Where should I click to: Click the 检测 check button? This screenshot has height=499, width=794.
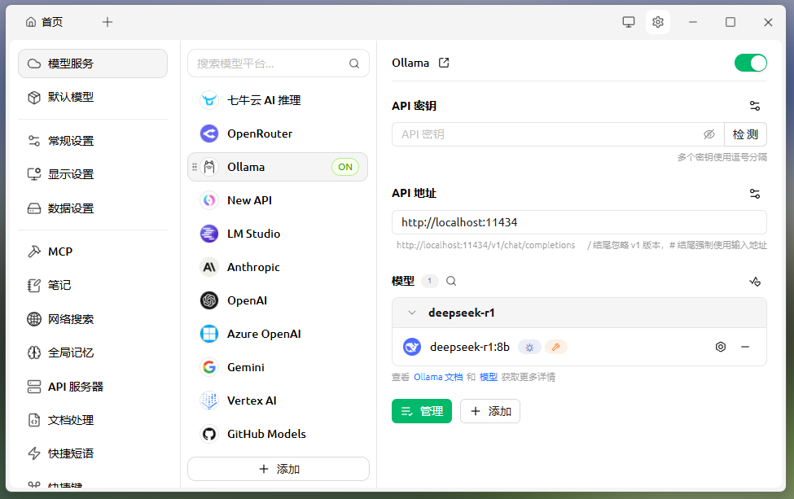pyautogui.click(x=745, y=134)
